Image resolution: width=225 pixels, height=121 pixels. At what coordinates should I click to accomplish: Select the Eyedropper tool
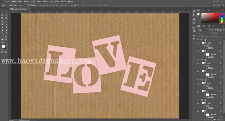click(6, 18)
